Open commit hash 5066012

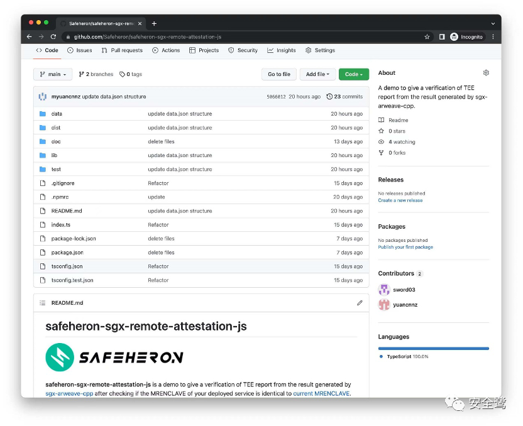pos(276,97)
